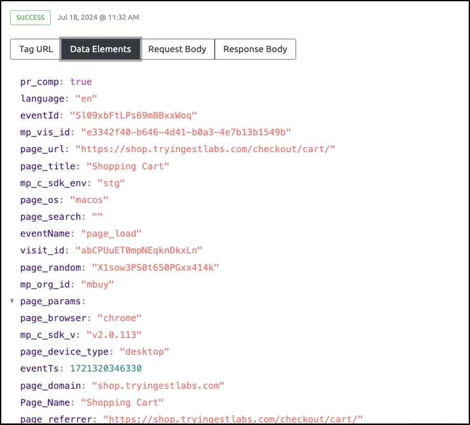Viewport: 470px width, 425px height.
Task: Switch to the Request Body tab
Action: coord(177,49)
